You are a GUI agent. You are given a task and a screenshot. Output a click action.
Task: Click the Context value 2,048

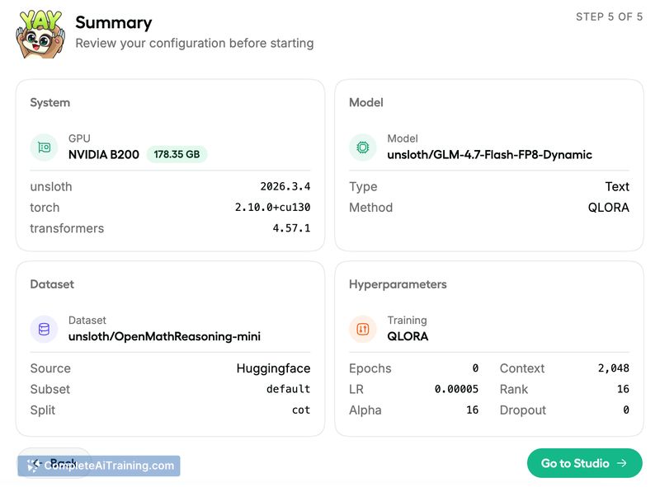click(613, 368)
